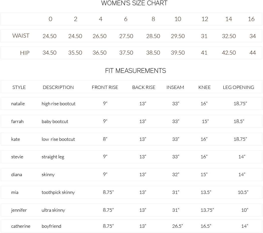Select the natalie style name
The image size is (263, 233).
pos(18,103)
